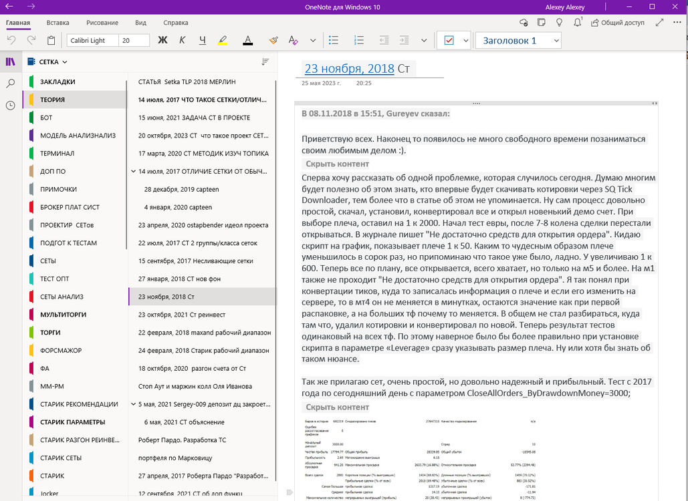Open the Справка tab
The height and width of the screenshot is (501, 688).
(175, 23)
